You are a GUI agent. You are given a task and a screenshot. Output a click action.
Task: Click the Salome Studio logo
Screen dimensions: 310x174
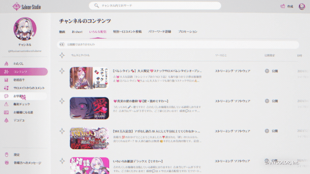point(27,7)
